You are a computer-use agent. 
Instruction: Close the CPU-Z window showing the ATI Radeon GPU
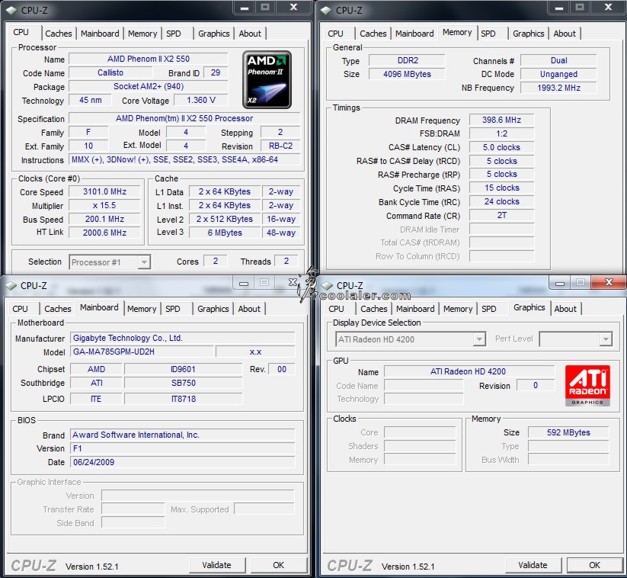pyautogui.click(x=609, y=282)
